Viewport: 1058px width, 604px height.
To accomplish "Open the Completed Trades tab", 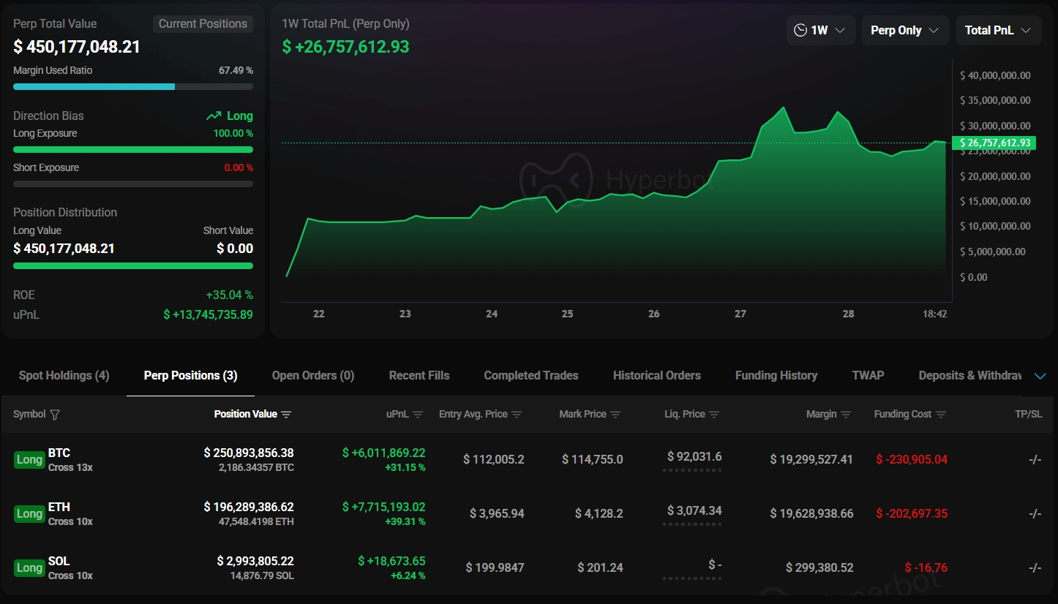I will [x=530, y=375].
